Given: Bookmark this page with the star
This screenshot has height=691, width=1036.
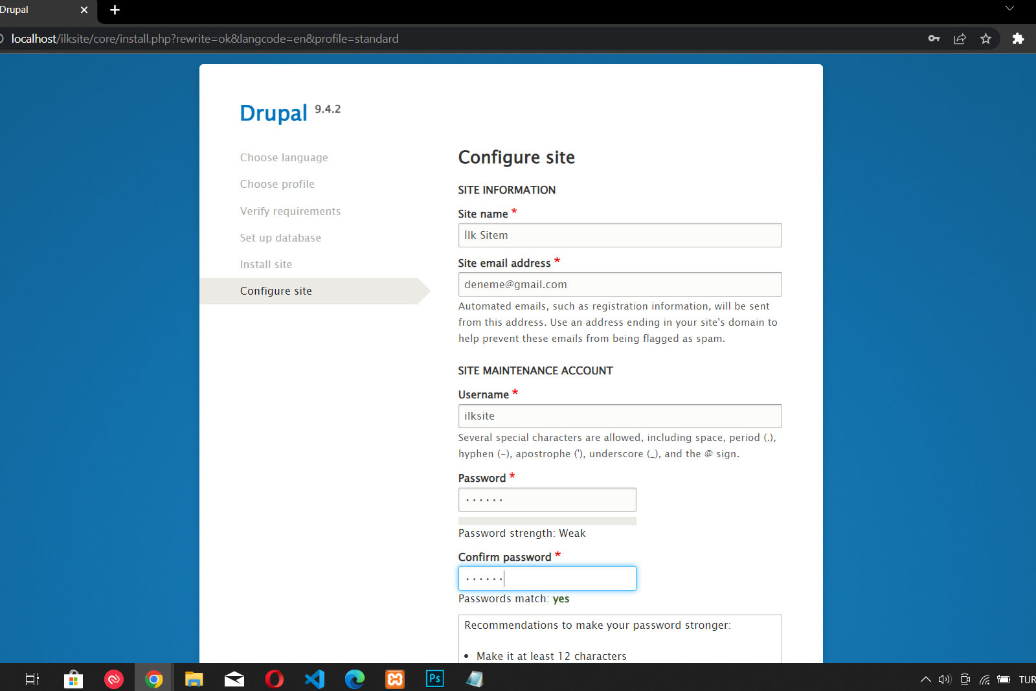Looking at the screenshot, I should pyautogui.click(x=985, y=39).
